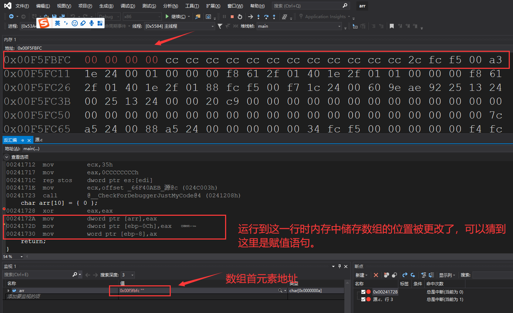The image size is (513, 313).
Task: Step Into with the down arrow icon
Action: tap(258, 16)
